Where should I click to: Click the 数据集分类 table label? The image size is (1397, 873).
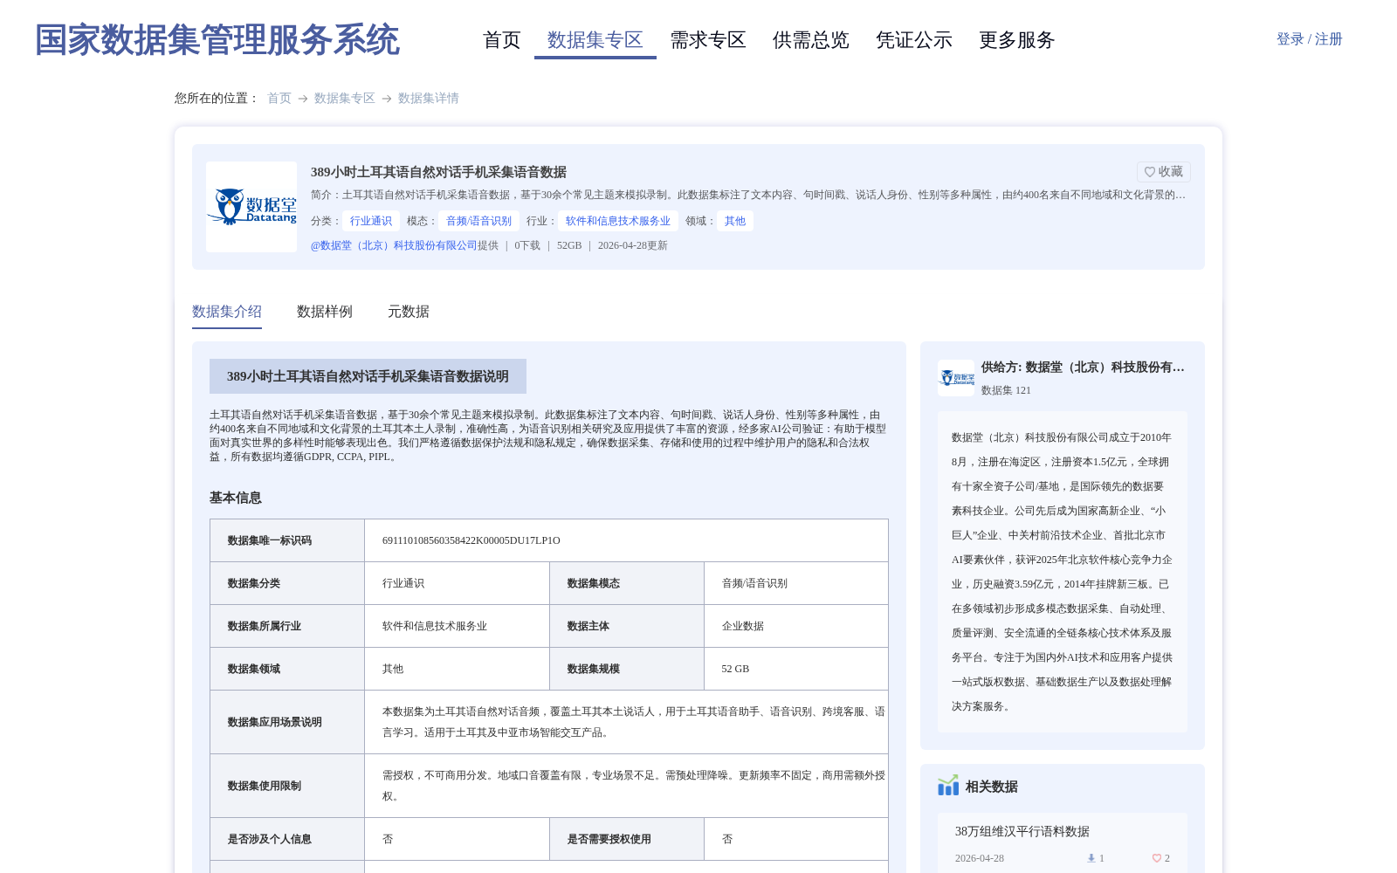(254, 583)
